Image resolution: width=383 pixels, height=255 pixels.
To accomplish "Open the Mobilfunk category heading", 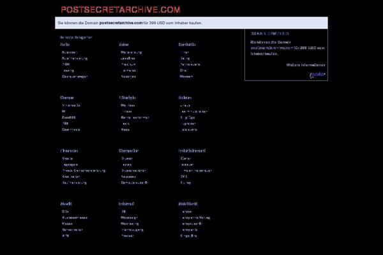I will click(188, 204).
